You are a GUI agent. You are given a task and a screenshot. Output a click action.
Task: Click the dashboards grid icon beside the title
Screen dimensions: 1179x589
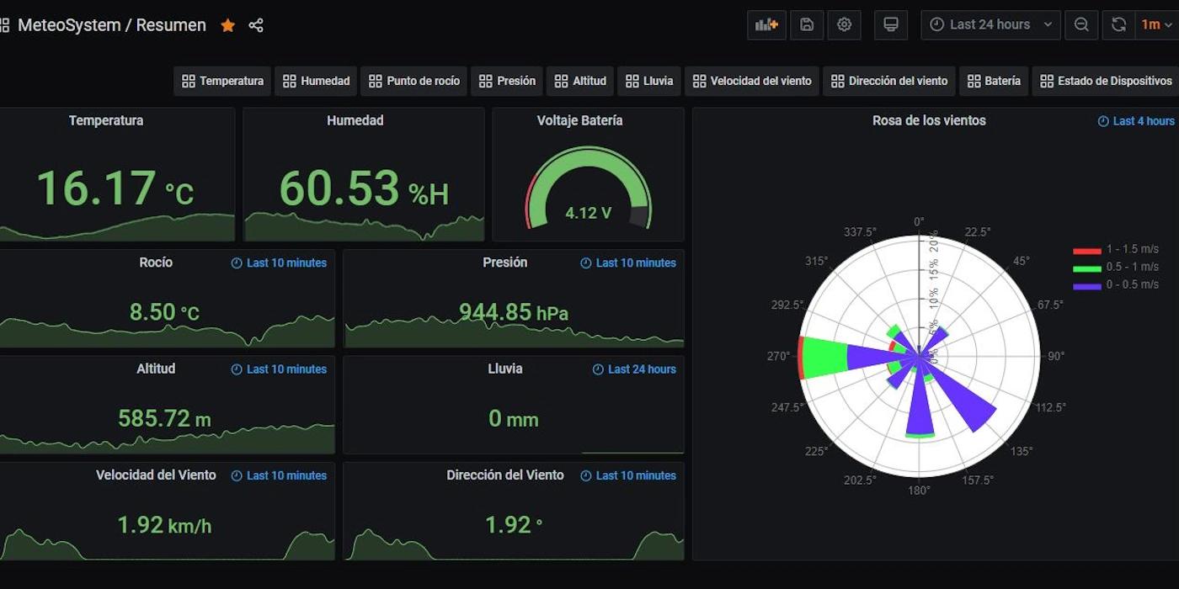click(5, 24)
